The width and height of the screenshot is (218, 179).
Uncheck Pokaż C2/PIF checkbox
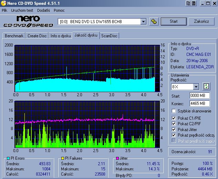point(174,123)
